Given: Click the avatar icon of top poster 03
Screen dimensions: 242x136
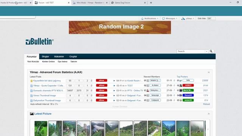Looking at the screenshot, I should 181,90.
